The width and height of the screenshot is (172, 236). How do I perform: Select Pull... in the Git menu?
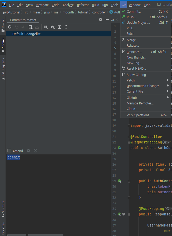[x=146, y=28]
